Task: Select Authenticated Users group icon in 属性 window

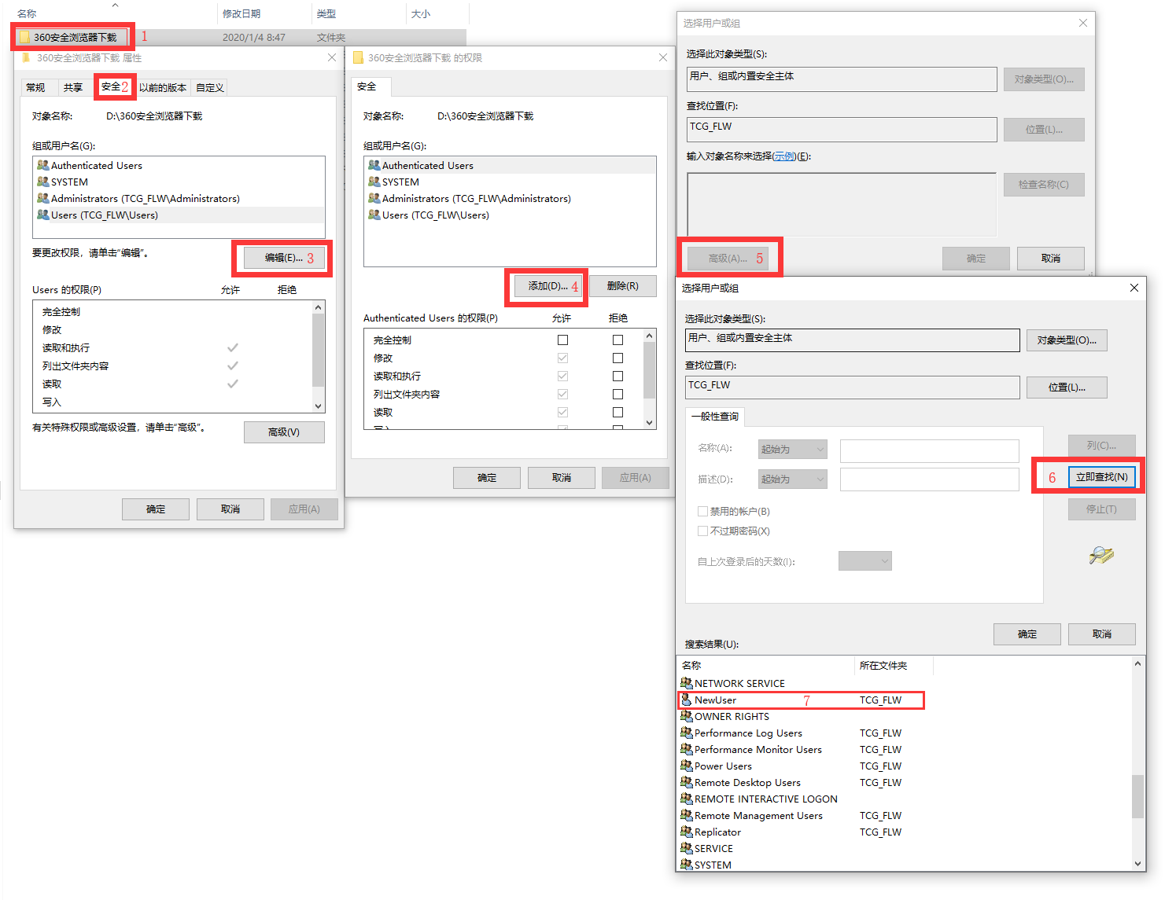Action: 43,165
